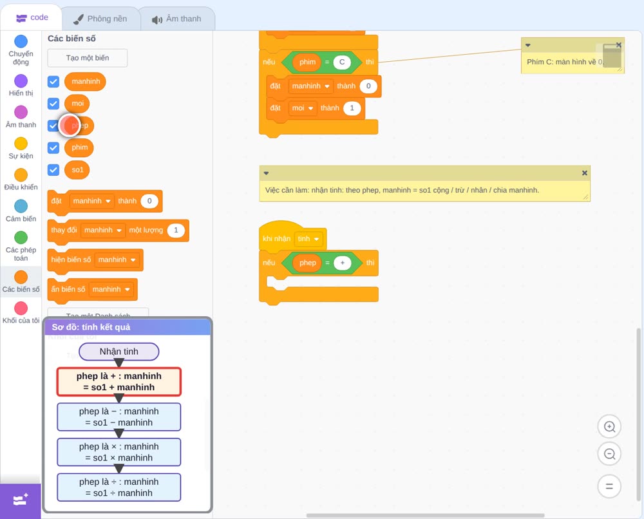
Task: Select the Cảm biến light-blue category circle
Action: (x=21, y=206)
